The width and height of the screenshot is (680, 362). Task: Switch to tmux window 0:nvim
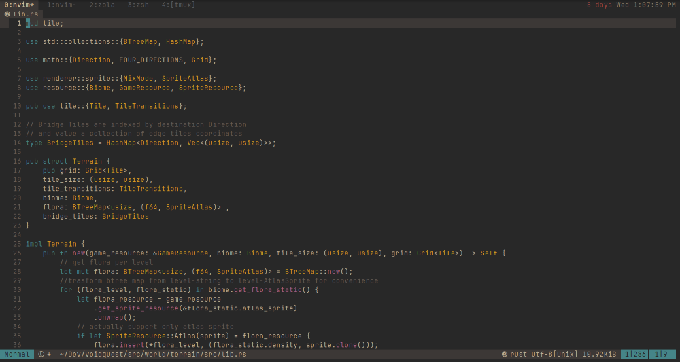pyautogui.click(x=20, y=5)
